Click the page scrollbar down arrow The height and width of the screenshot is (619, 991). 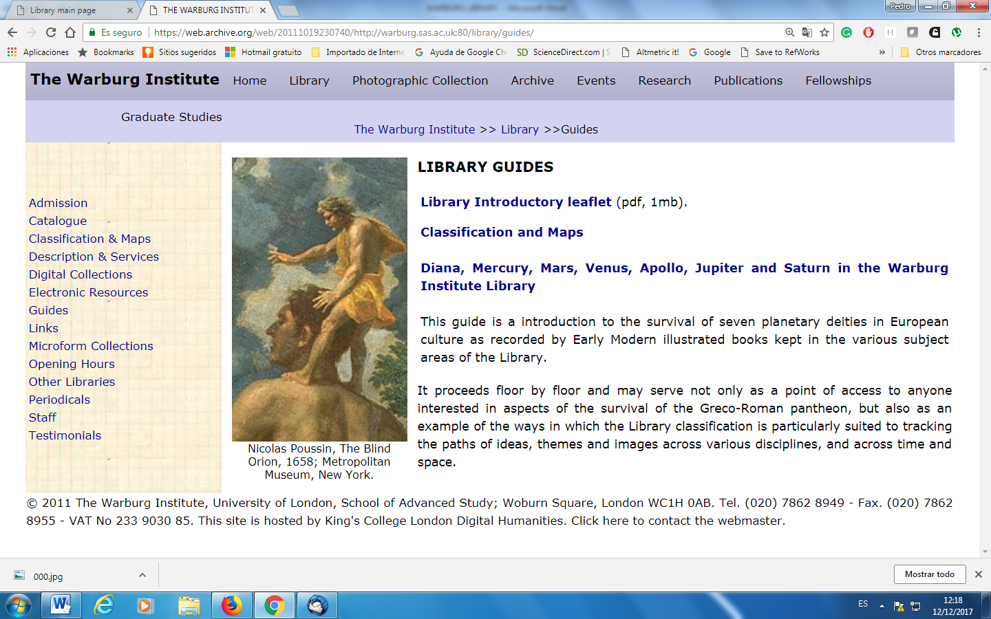click(x=985, y=552)
